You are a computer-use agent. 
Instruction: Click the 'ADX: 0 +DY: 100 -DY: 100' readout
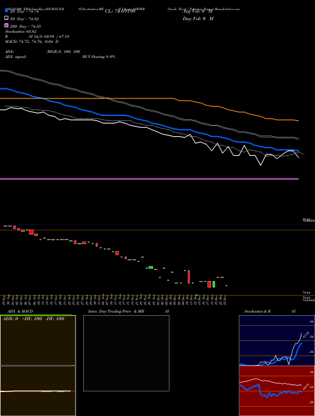pyautogui.click(x=33, y=319)
